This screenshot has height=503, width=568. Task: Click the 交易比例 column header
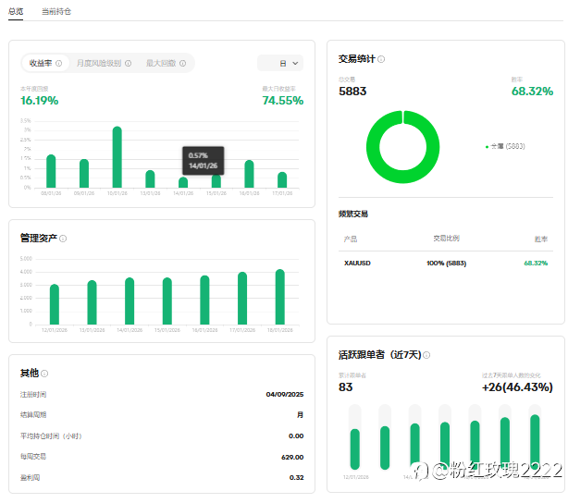click(446, 239)
